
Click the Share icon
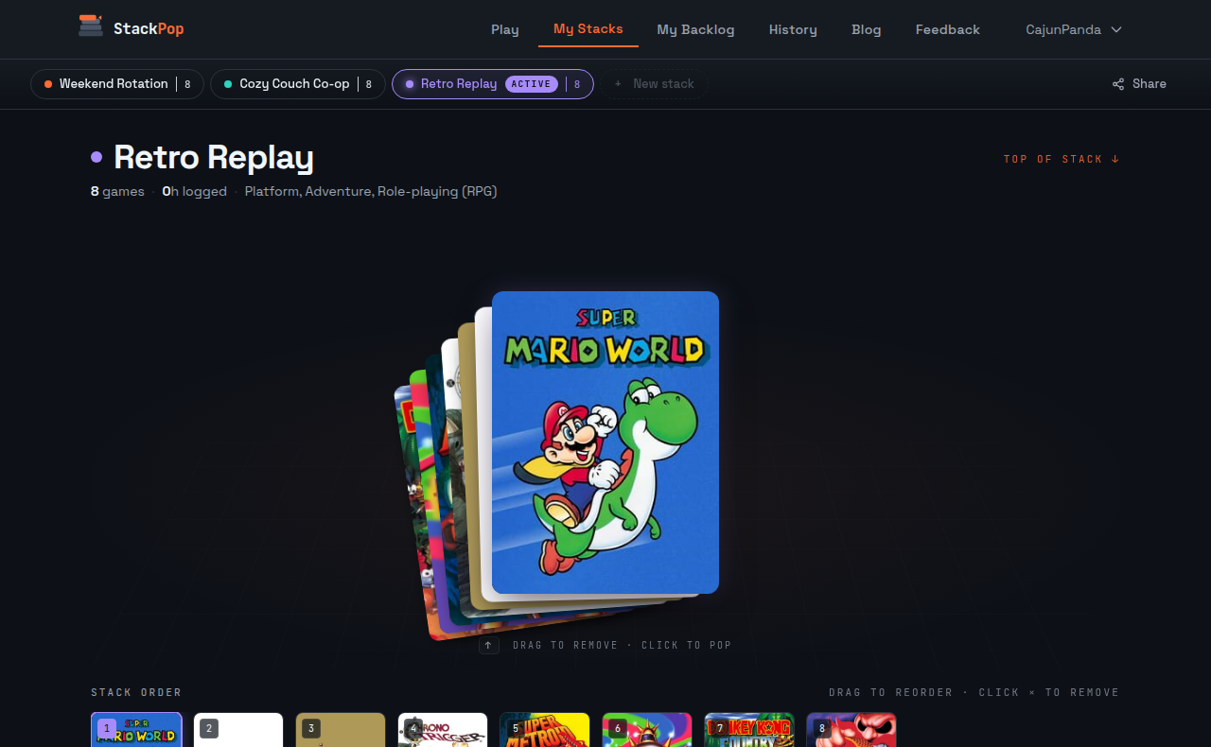click(1118, 84)
